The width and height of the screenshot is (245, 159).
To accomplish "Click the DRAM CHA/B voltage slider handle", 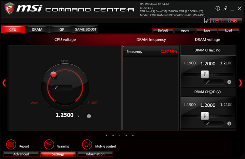I will pos(205,74).
